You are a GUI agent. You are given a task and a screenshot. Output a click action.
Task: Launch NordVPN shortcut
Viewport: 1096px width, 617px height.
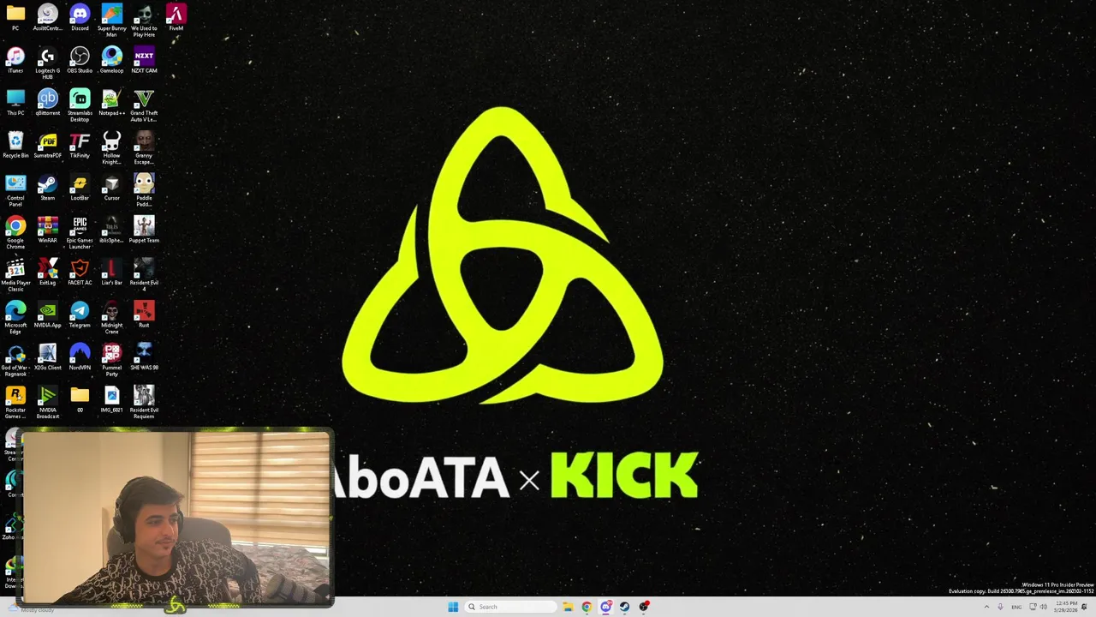tap(80, 357)
